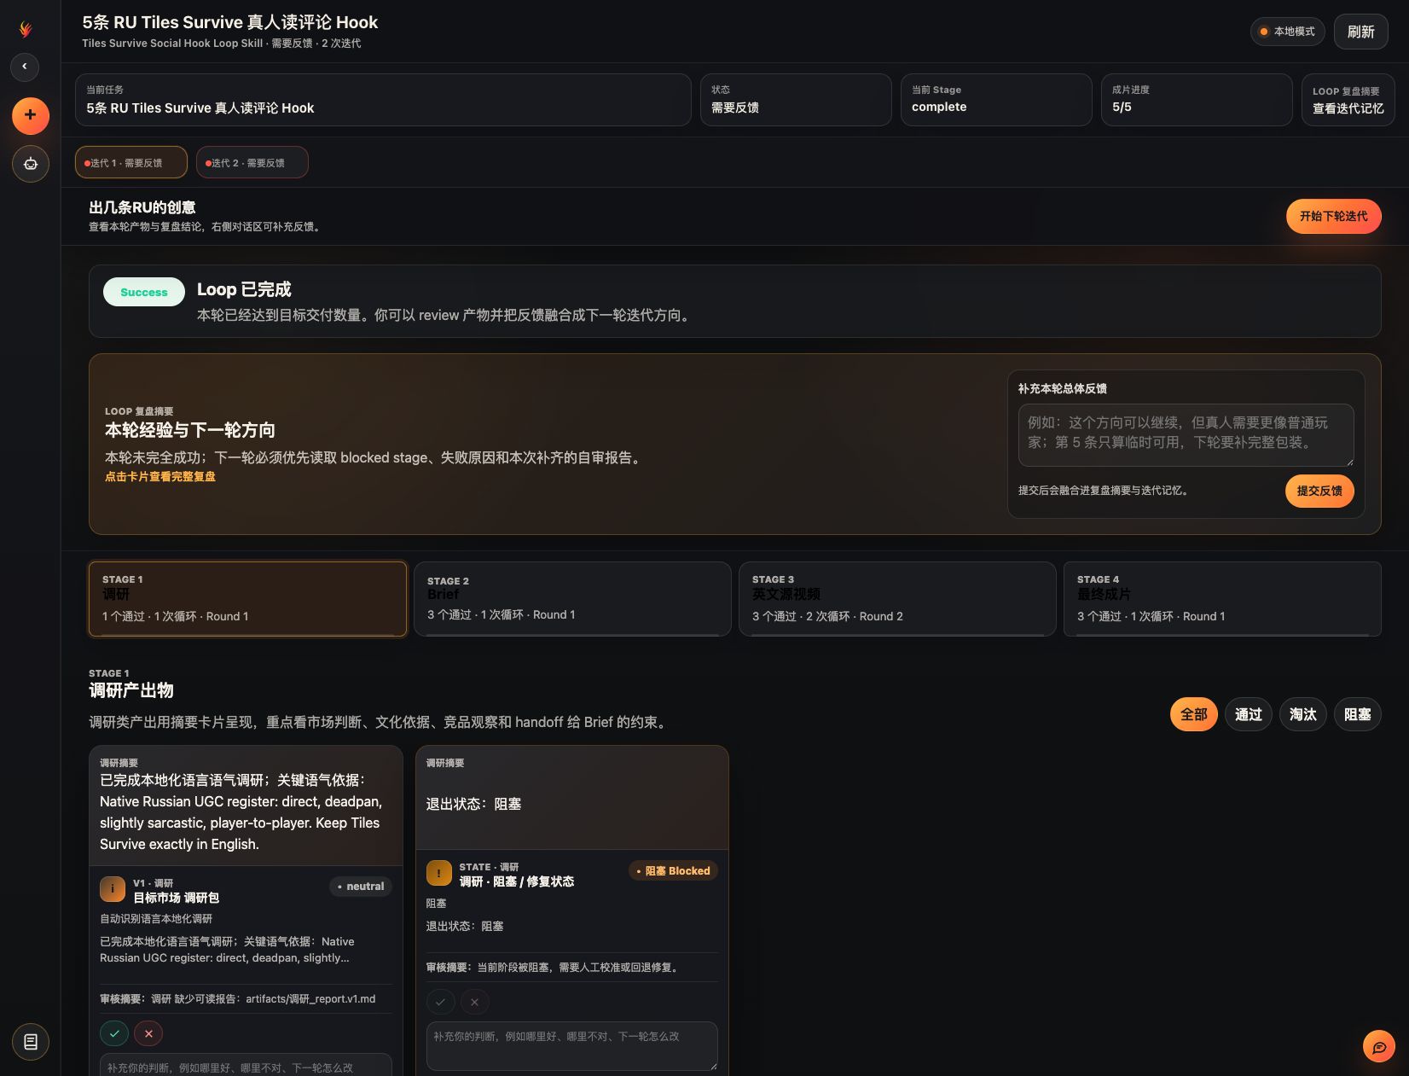Open the document log icon at sidebar bottom
The image size is (1409, 1076).
tap(31, 1042)
